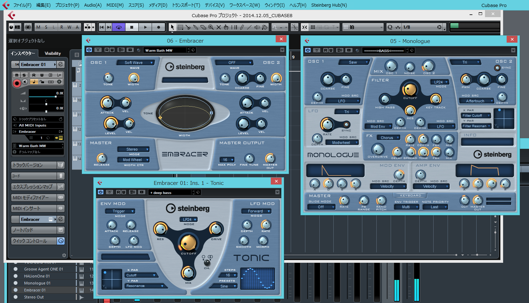
Task: Select the Erase tool
Action: click(203, 27)
